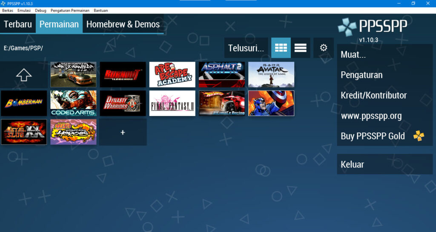Click the E:/Games/PSP/ path text
This screenshot has width=436, height=232.
coord(23,48)
